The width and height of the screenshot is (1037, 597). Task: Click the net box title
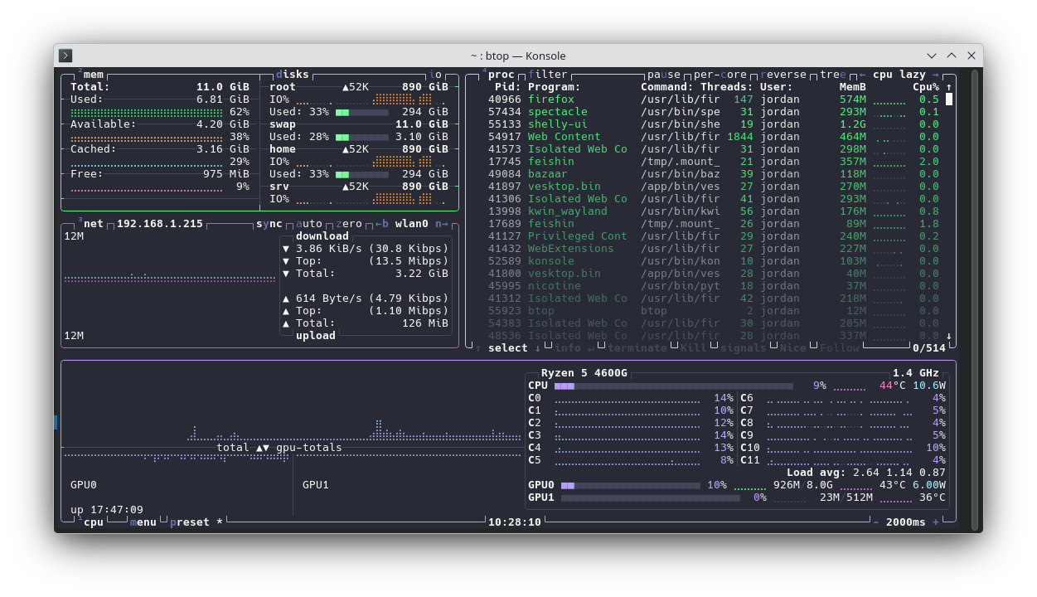pos(91,224)
